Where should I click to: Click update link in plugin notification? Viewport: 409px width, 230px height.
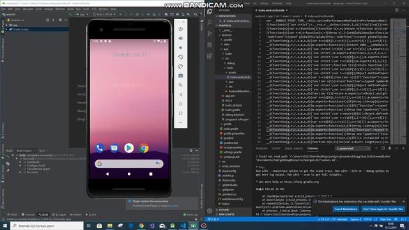click(x=174, y=206)
